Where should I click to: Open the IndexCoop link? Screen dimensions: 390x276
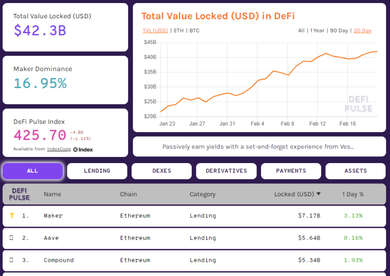coord(59,149)
